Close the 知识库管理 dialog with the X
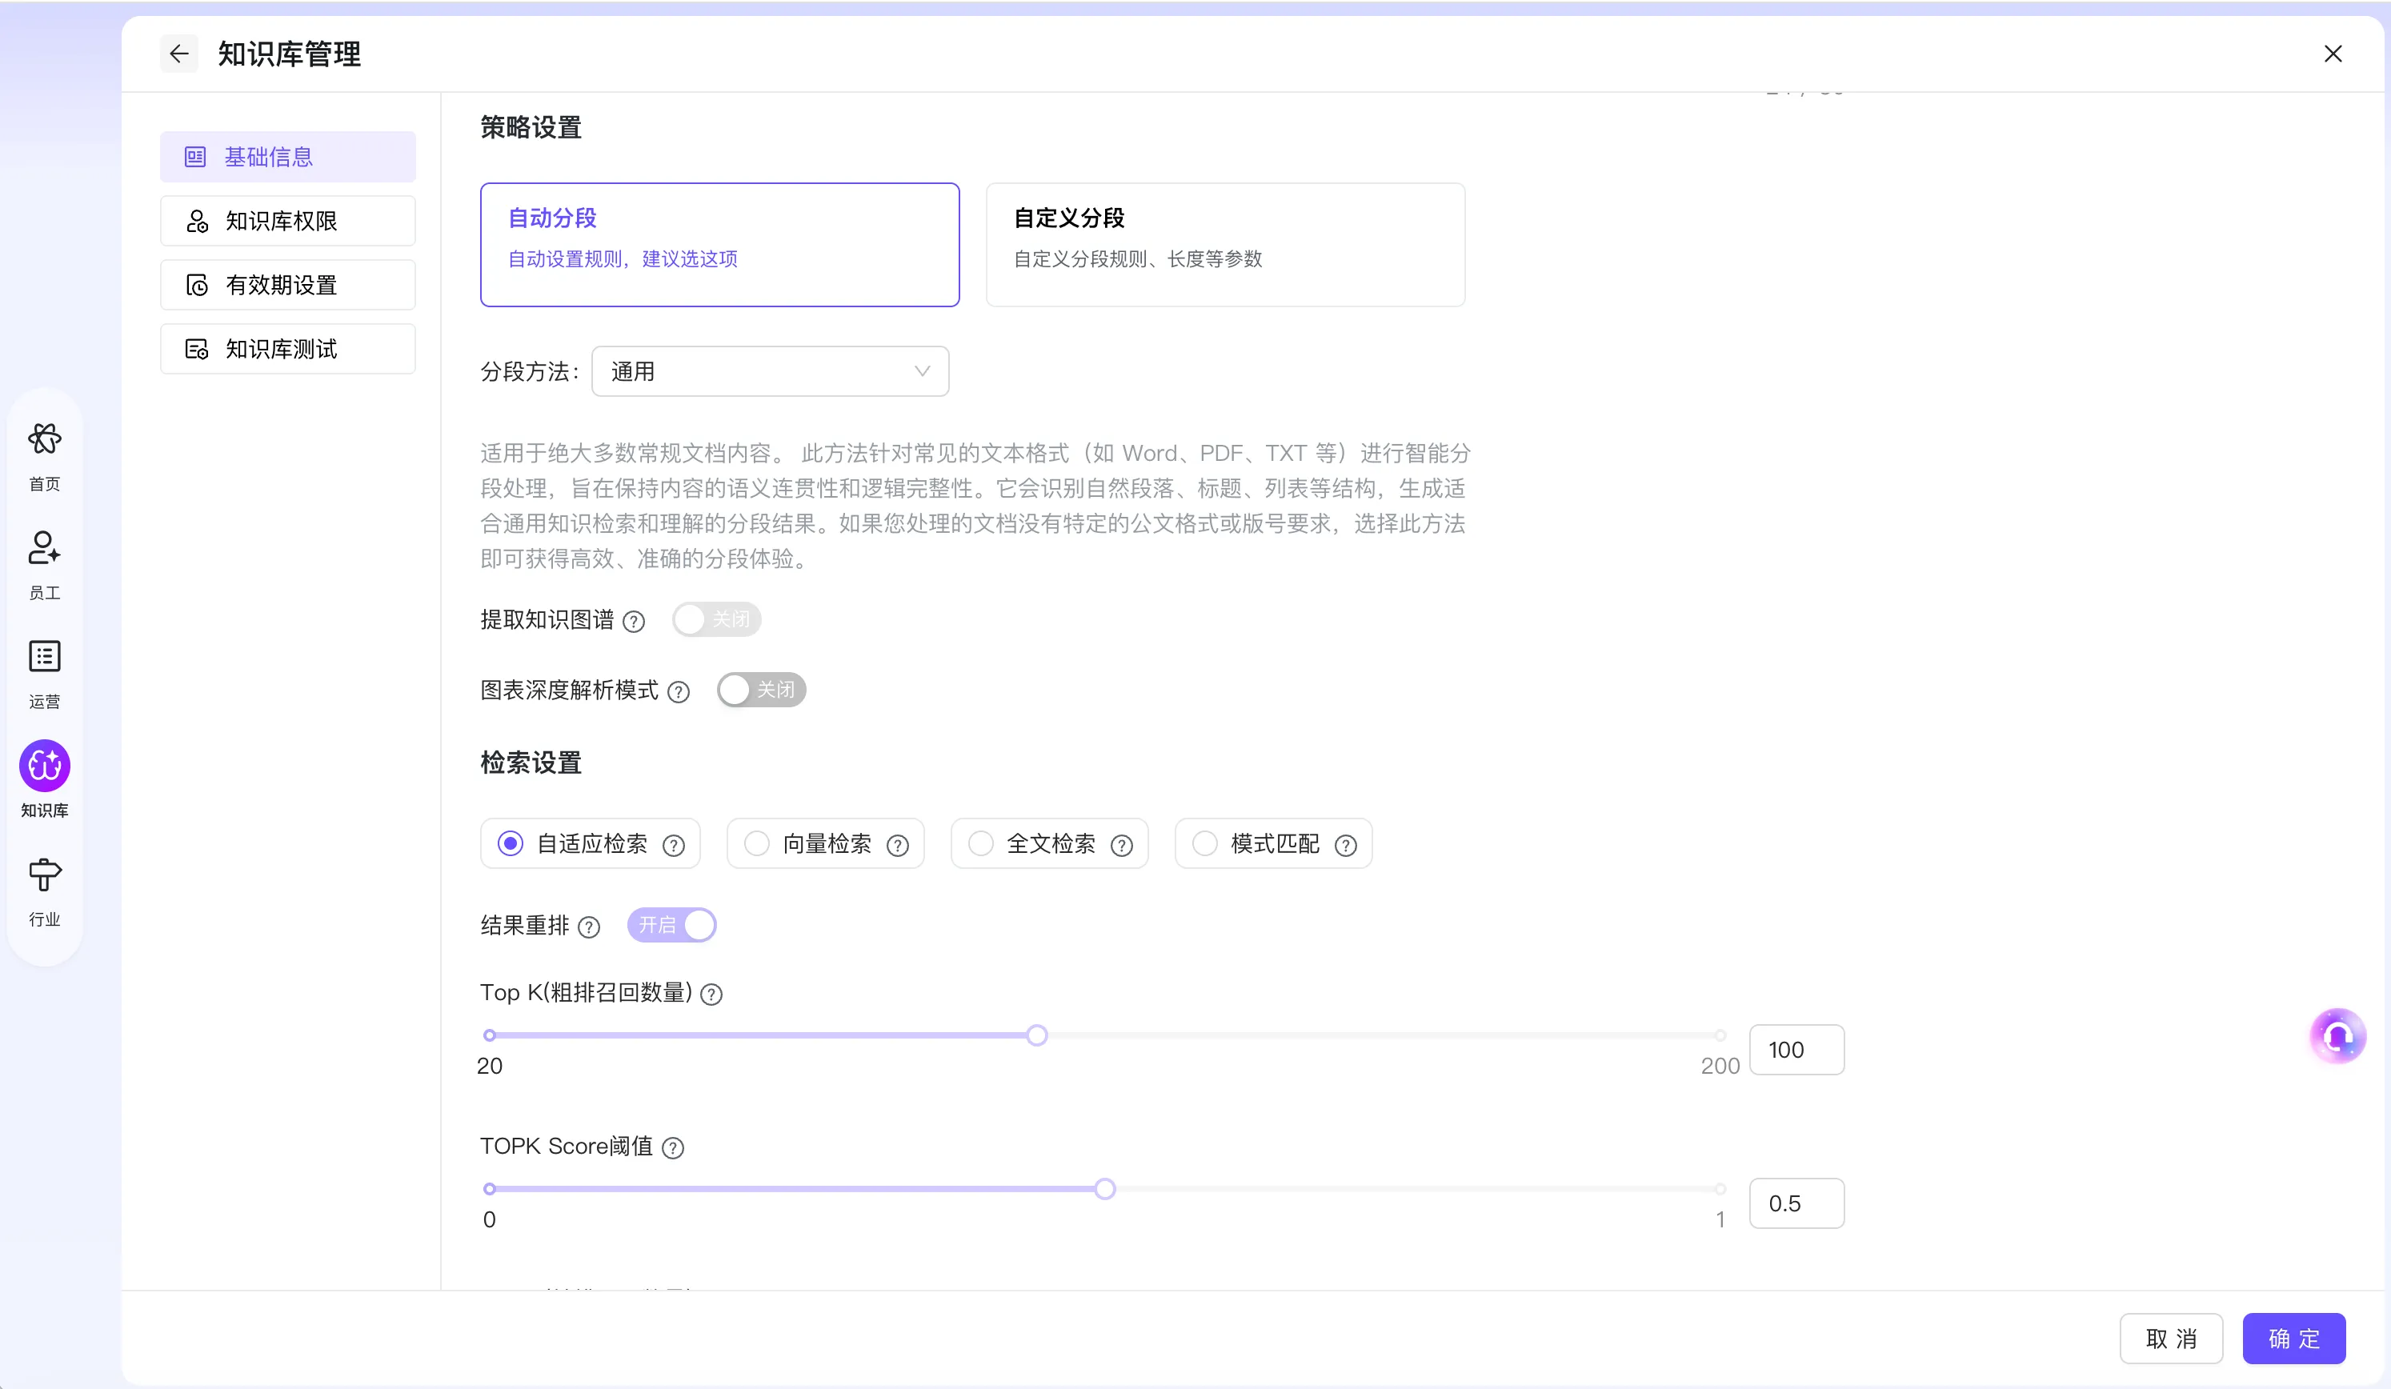This screenshot has width=2391, height=1389. (x=2333, y=54)
